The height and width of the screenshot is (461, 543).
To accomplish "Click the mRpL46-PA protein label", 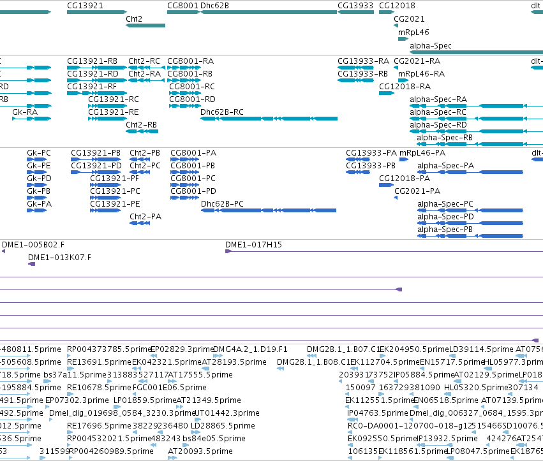I will (422, 153).
